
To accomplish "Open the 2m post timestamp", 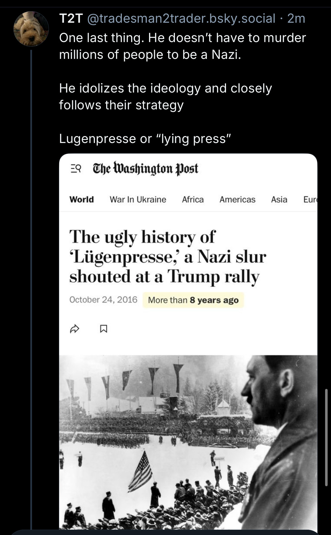I will tap(296, 19).
